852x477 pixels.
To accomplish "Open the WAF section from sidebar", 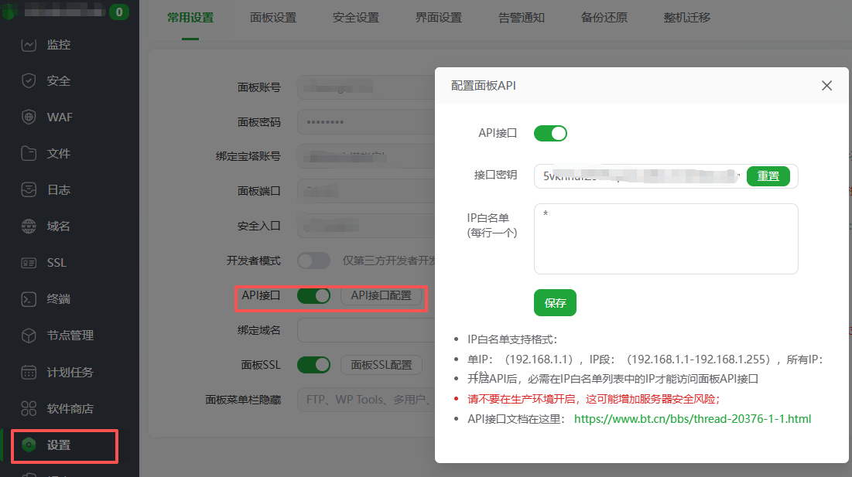I will (x=56, y=117).
